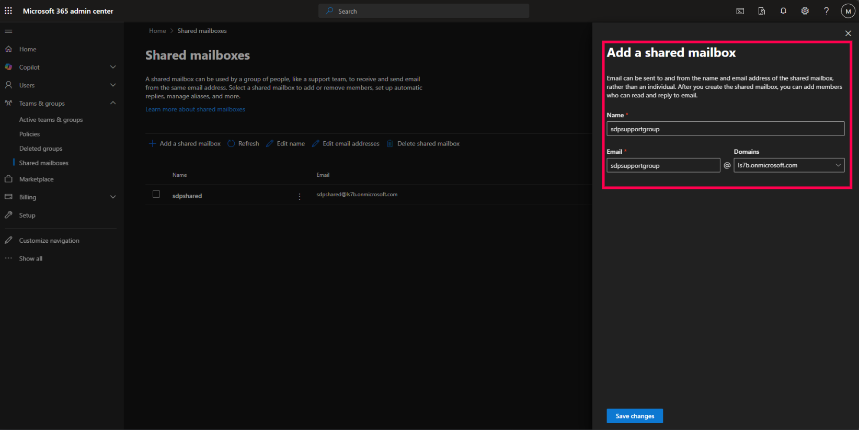
Task: Click the Edit name pencil icon
Action: point(270,143)
